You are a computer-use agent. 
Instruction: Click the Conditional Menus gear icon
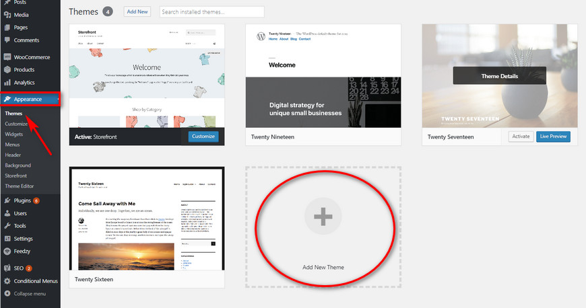click(x=7, y=280)
